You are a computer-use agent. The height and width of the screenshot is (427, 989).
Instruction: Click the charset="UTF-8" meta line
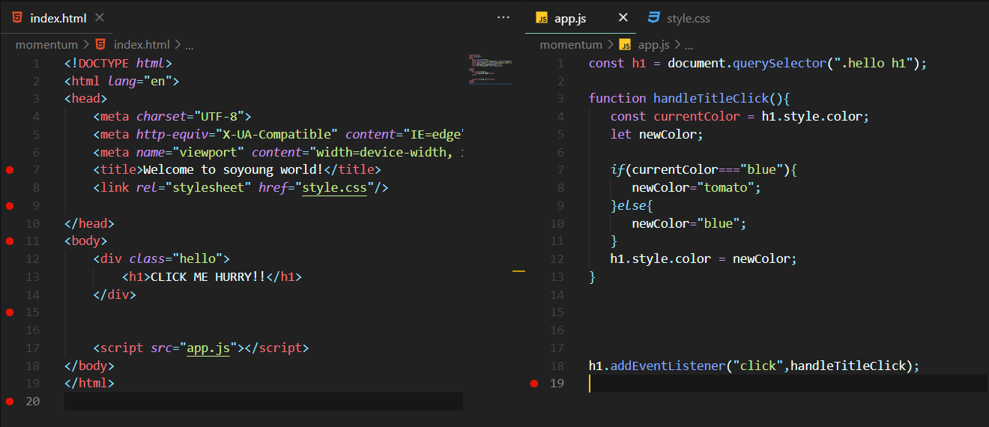click(x=172, y=116)
